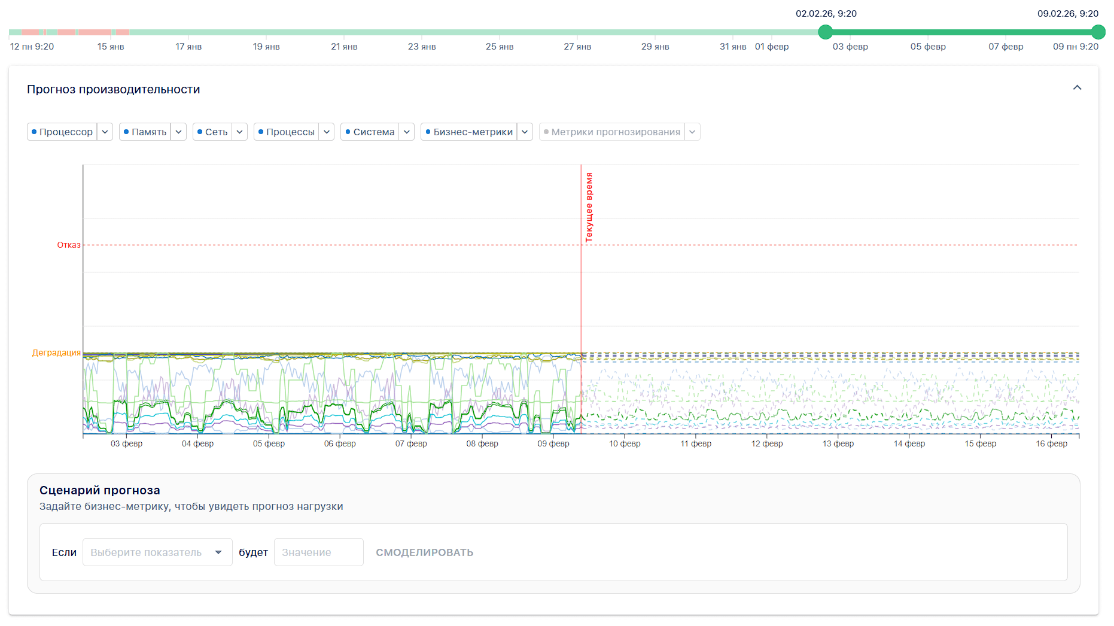Viewport: 1114px width, 626px height.
Task: Collapse the Прогноз производительности panel
Action: [1077, 88]
